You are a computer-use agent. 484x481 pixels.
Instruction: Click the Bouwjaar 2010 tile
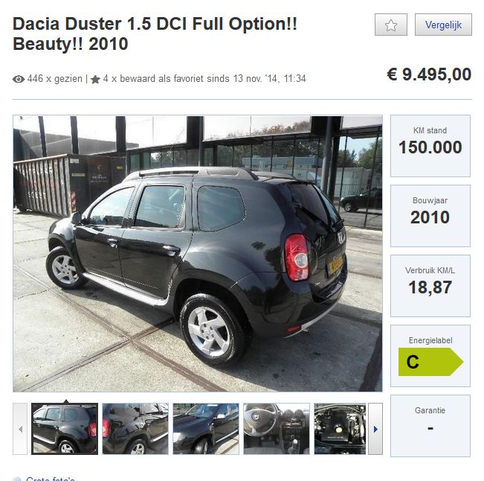click(x=430, y=216)
